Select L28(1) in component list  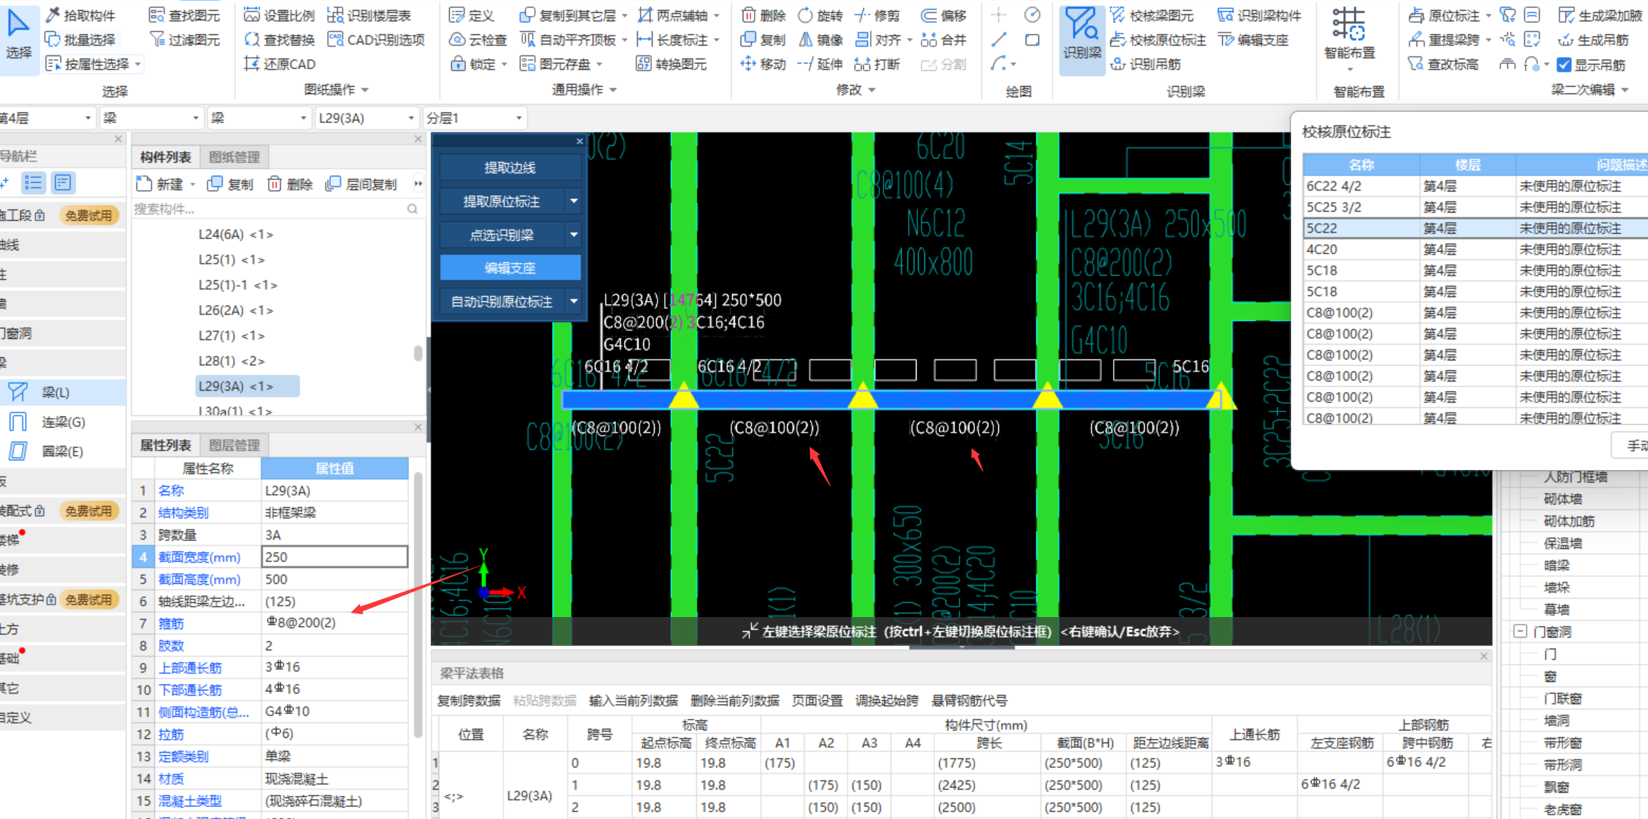point(232,360)
